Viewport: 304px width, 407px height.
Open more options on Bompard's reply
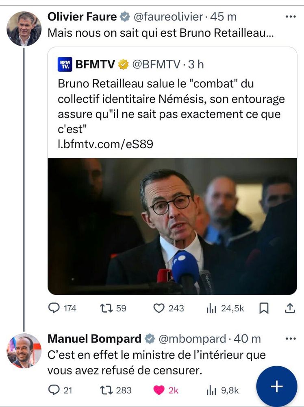pyautogui.click(x=290, y=338)
